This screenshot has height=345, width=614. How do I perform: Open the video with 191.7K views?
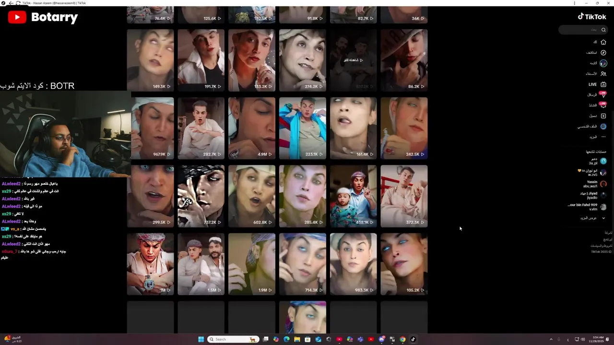(201, 60)
